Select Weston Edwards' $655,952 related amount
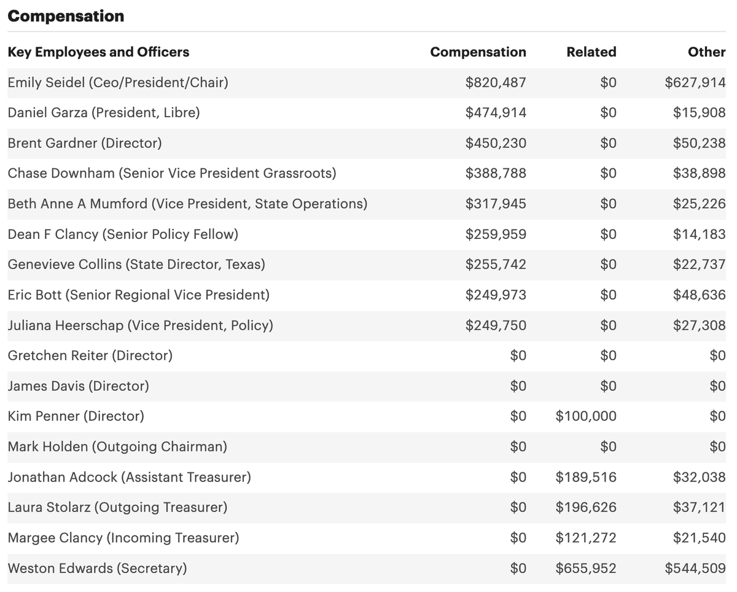 pos(586,569)
